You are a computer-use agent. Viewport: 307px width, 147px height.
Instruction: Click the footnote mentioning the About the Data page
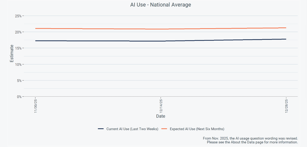click(252, 142)
